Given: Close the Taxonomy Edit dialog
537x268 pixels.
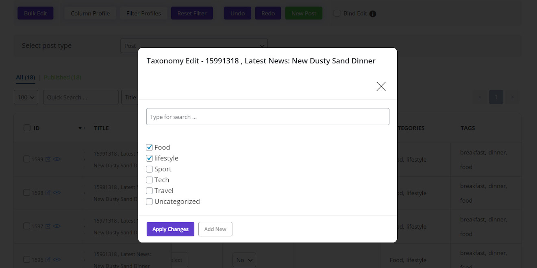Looking at the screenshot, I should tap(381, 86).
